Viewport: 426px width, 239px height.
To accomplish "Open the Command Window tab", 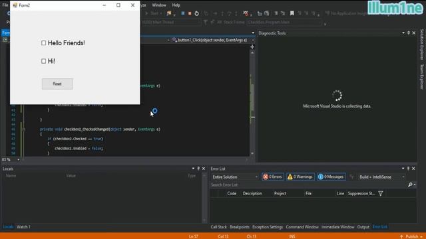I will pyautogui.click(x=302, y=227).
